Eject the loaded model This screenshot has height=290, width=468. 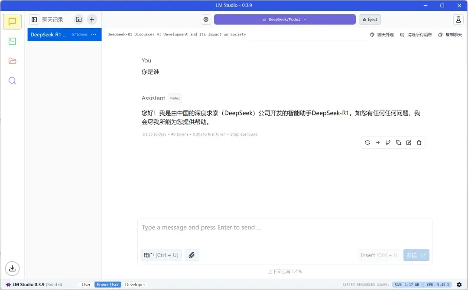tap(370, 20)
